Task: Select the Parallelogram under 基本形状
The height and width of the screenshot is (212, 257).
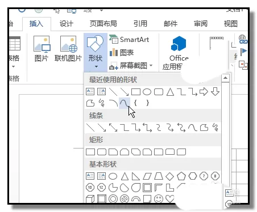Action: click(147, 176)
